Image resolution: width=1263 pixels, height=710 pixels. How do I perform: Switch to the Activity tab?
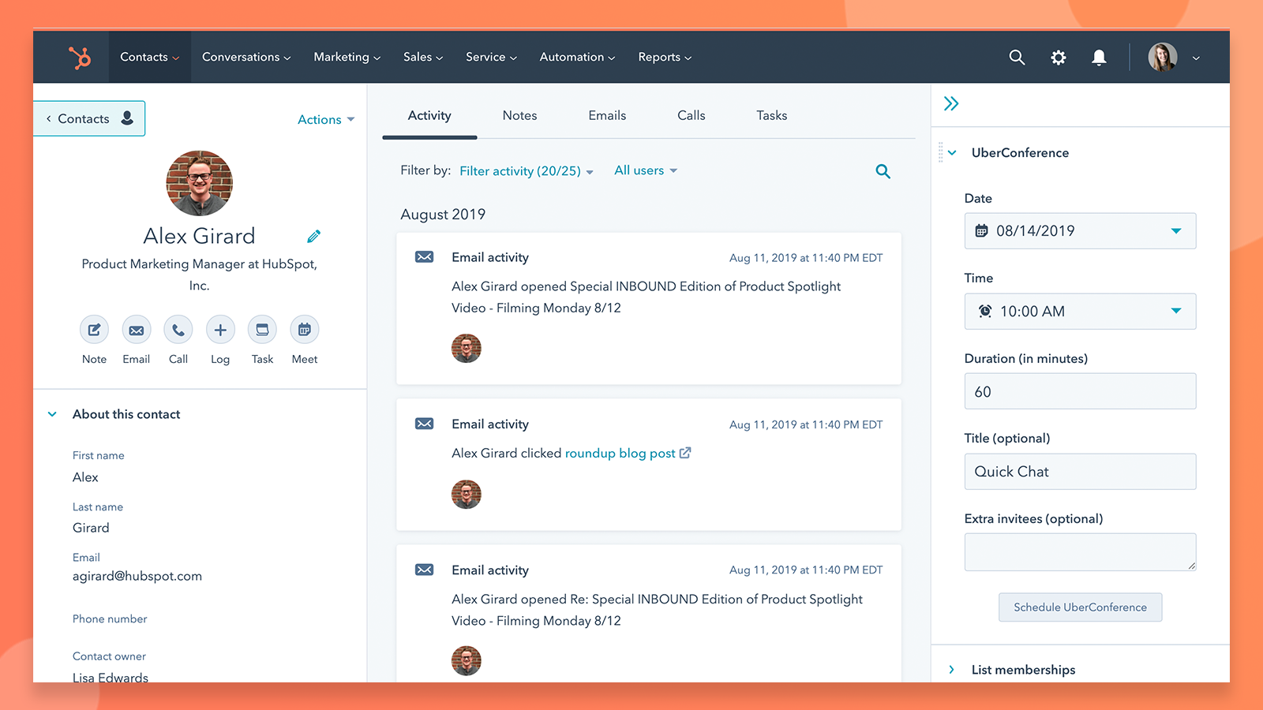[x=429, y=115]
